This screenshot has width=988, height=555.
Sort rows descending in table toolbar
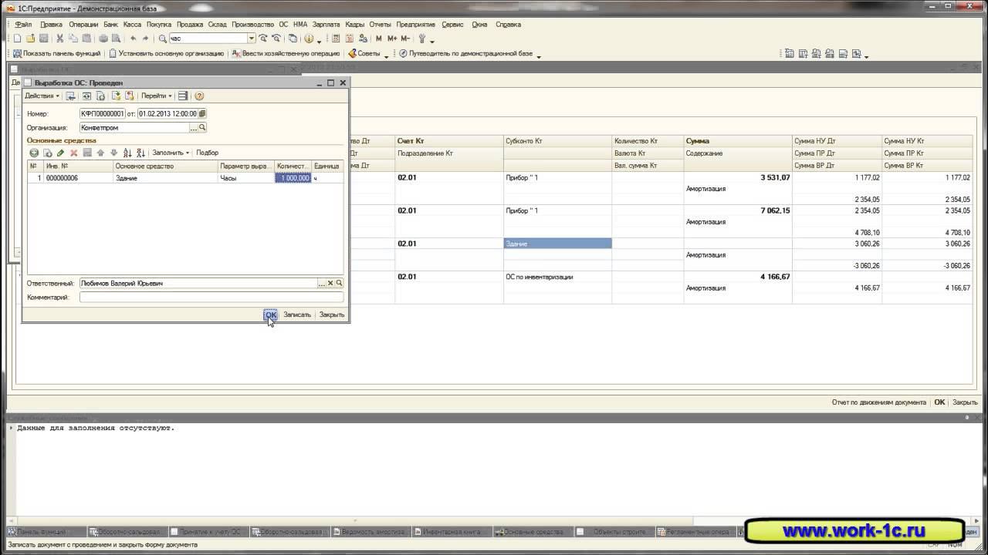140,153
